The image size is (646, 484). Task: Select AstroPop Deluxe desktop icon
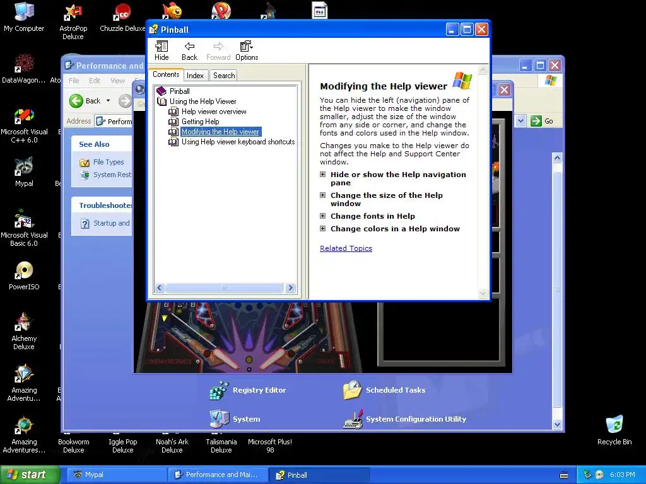pos(73,21)
